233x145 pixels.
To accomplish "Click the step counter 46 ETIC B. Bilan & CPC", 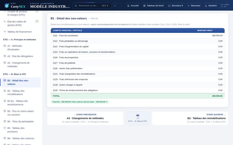I will pos(138,118).
